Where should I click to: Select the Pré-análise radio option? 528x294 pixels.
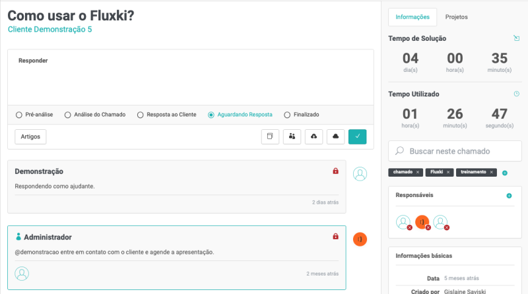click(x=19, y=115)
